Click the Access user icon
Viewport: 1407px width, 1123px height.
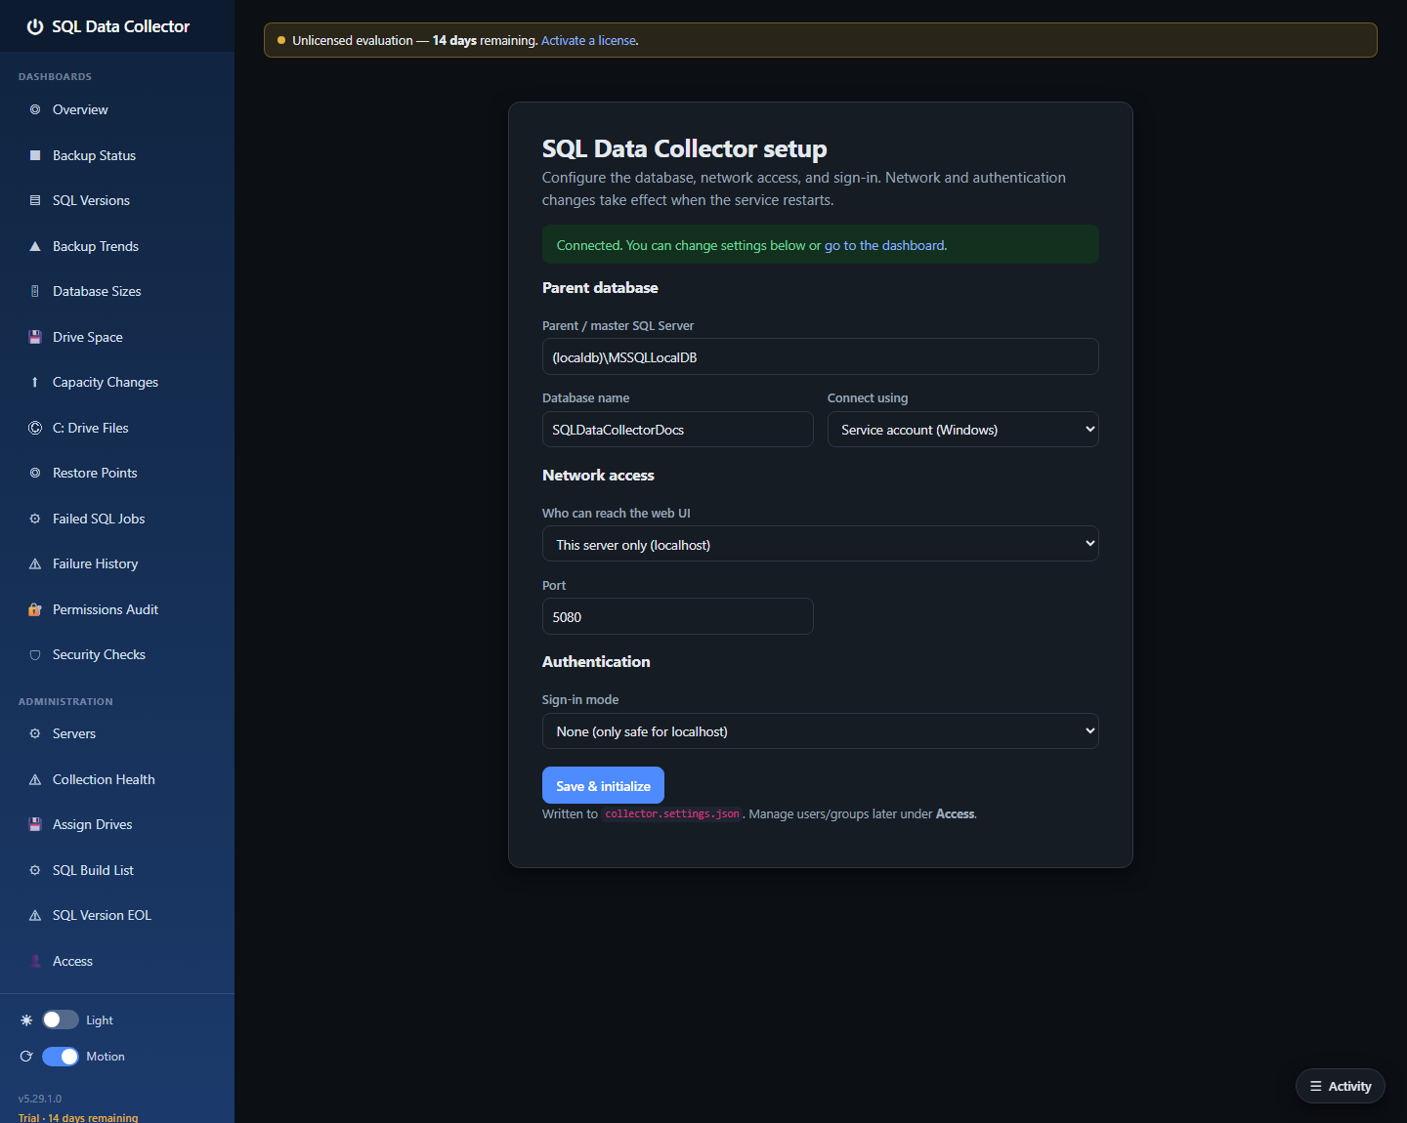point(35,961)
